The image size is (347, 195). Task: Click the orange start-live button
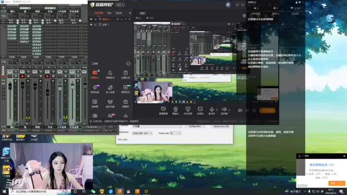(267, 110)
